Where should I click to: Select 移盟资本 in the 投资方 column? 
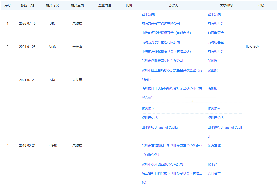[148, 109]
